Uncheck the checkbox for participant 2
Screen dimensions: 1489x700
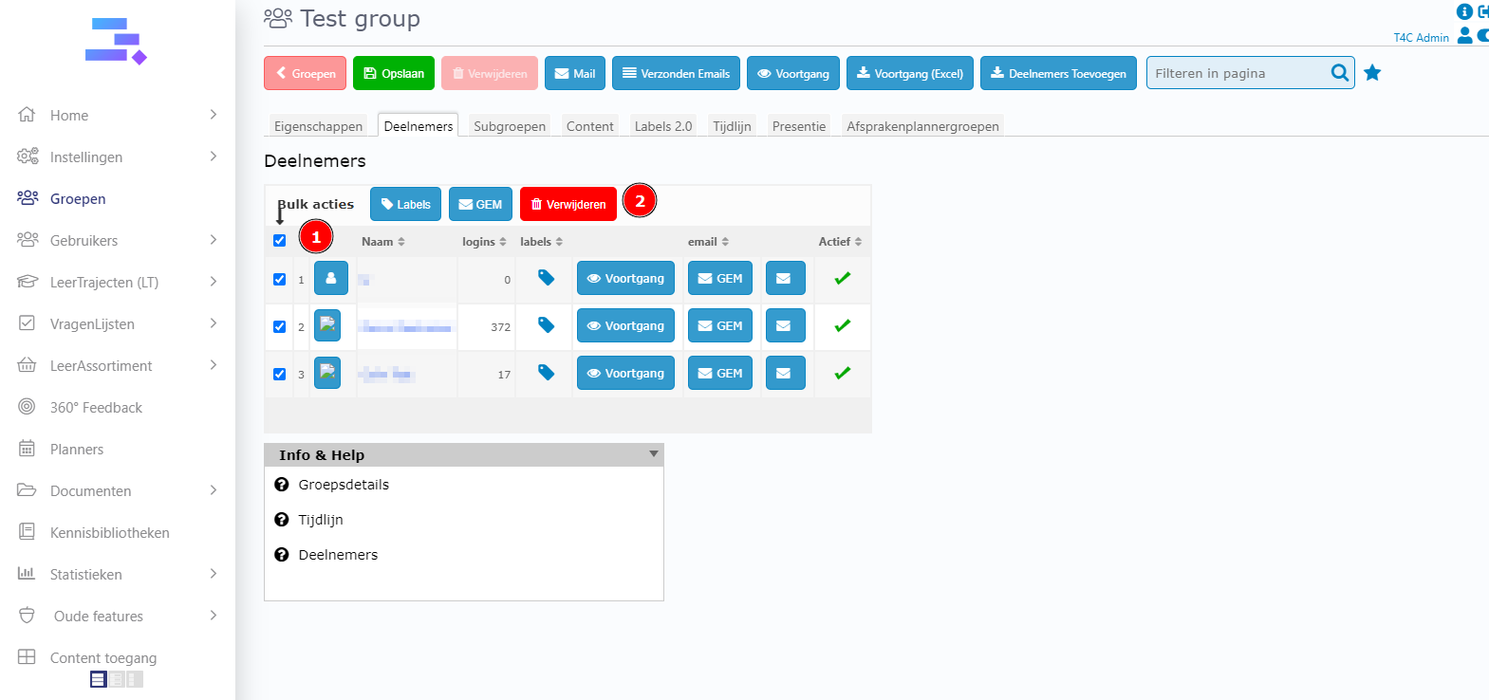point(279,327)
